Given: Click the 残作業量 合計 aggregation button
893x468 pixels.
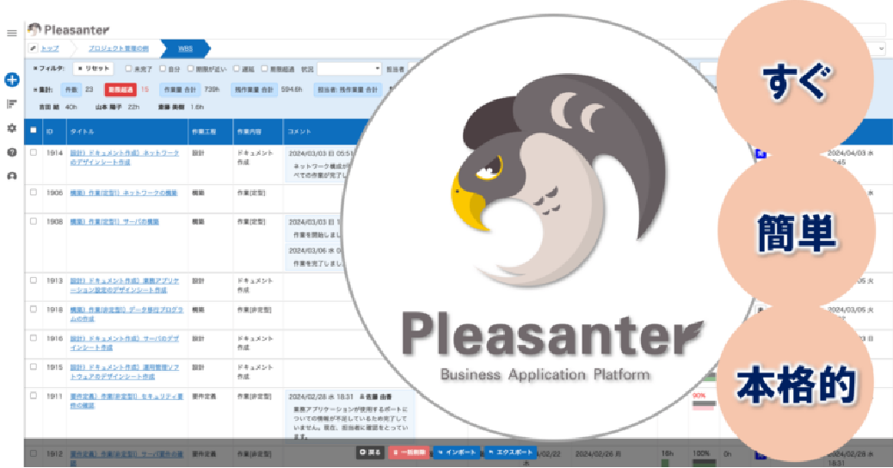Looking at the screenshot, I should pos(254,90).
